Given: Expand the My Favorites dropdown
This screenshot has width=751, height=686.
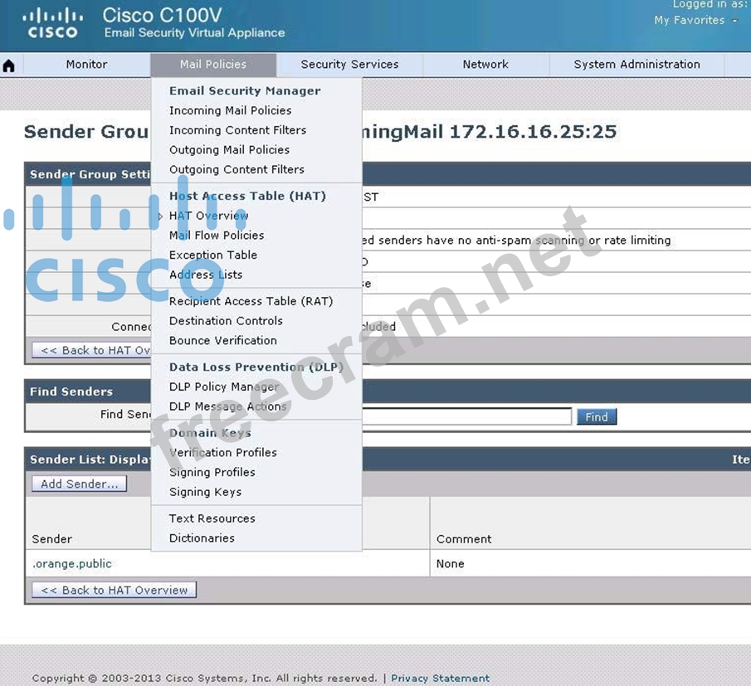Looking at the screenshot, I should 695,20.
